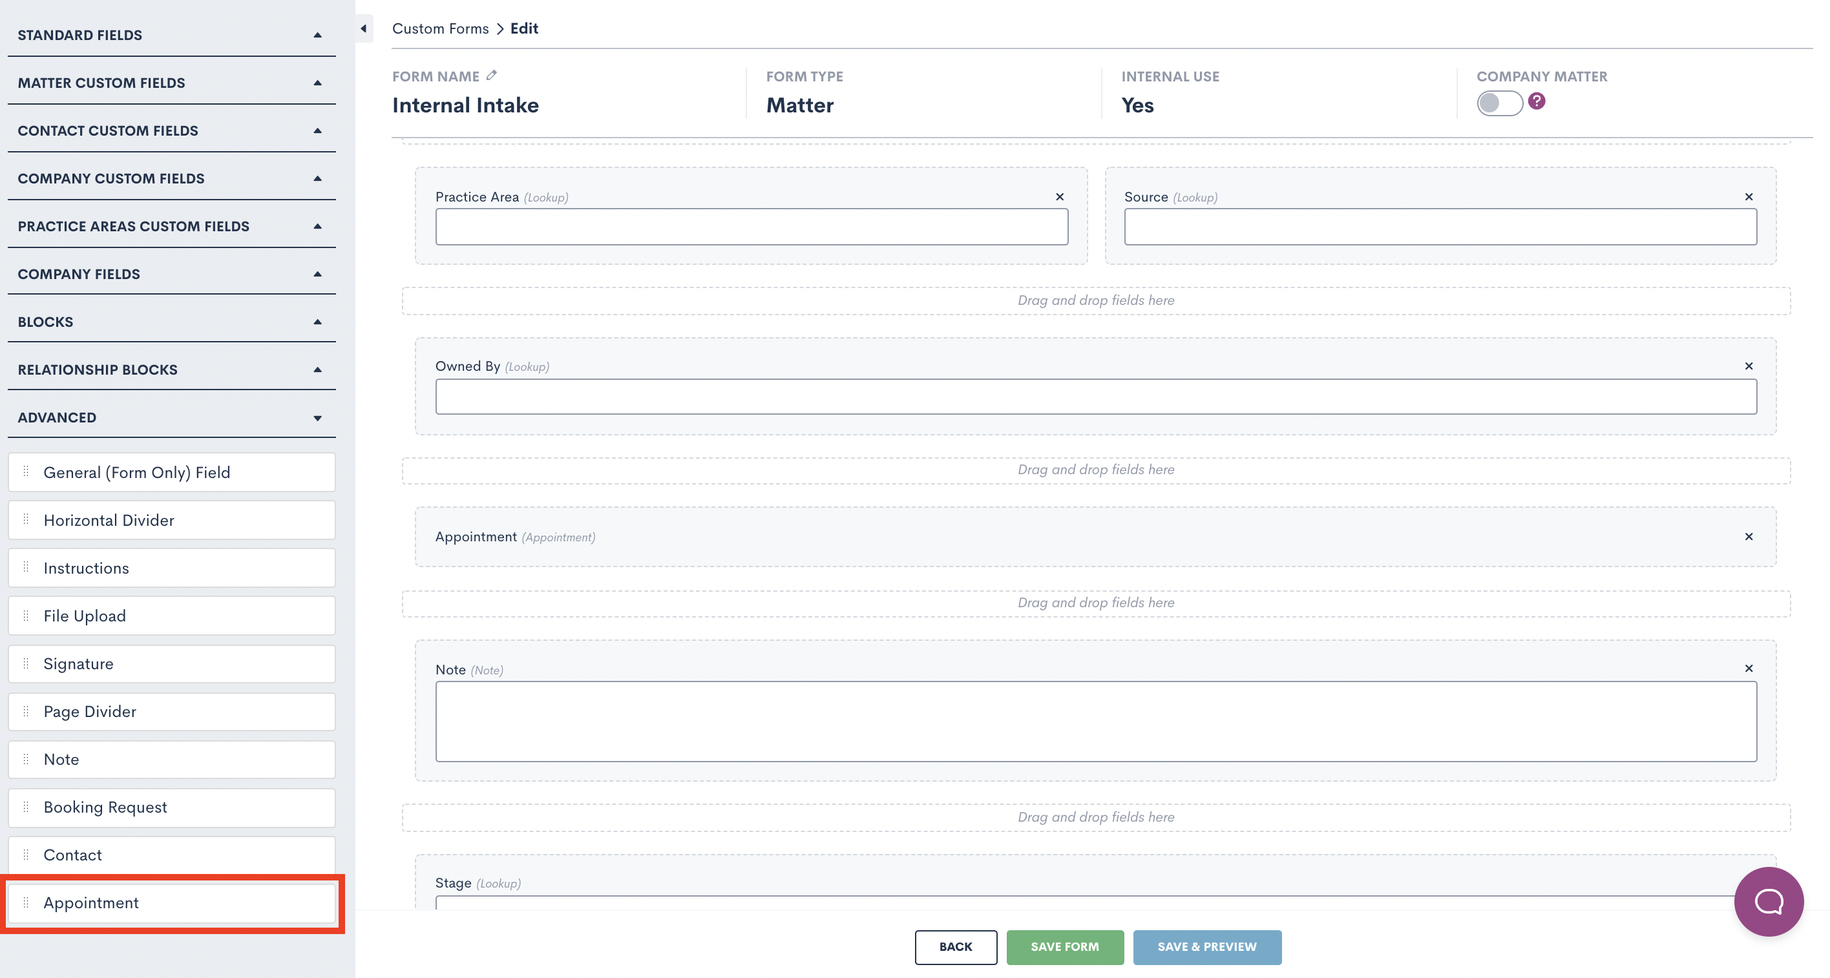1830x978 pixels.
Task: Click into the Owned By input field
Action: click(1095, 397)
